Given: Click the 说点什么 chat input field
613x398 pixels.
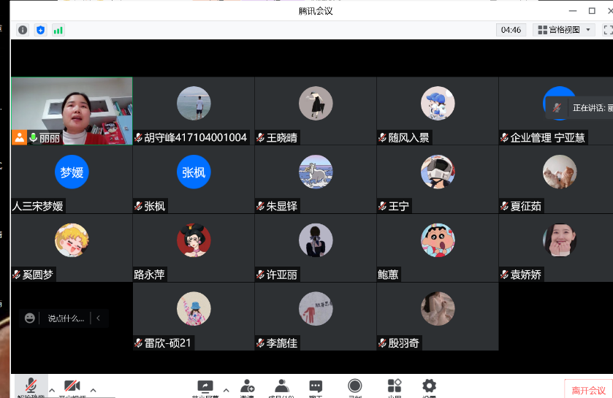Looking at the screenshot, I should (66, 318).
